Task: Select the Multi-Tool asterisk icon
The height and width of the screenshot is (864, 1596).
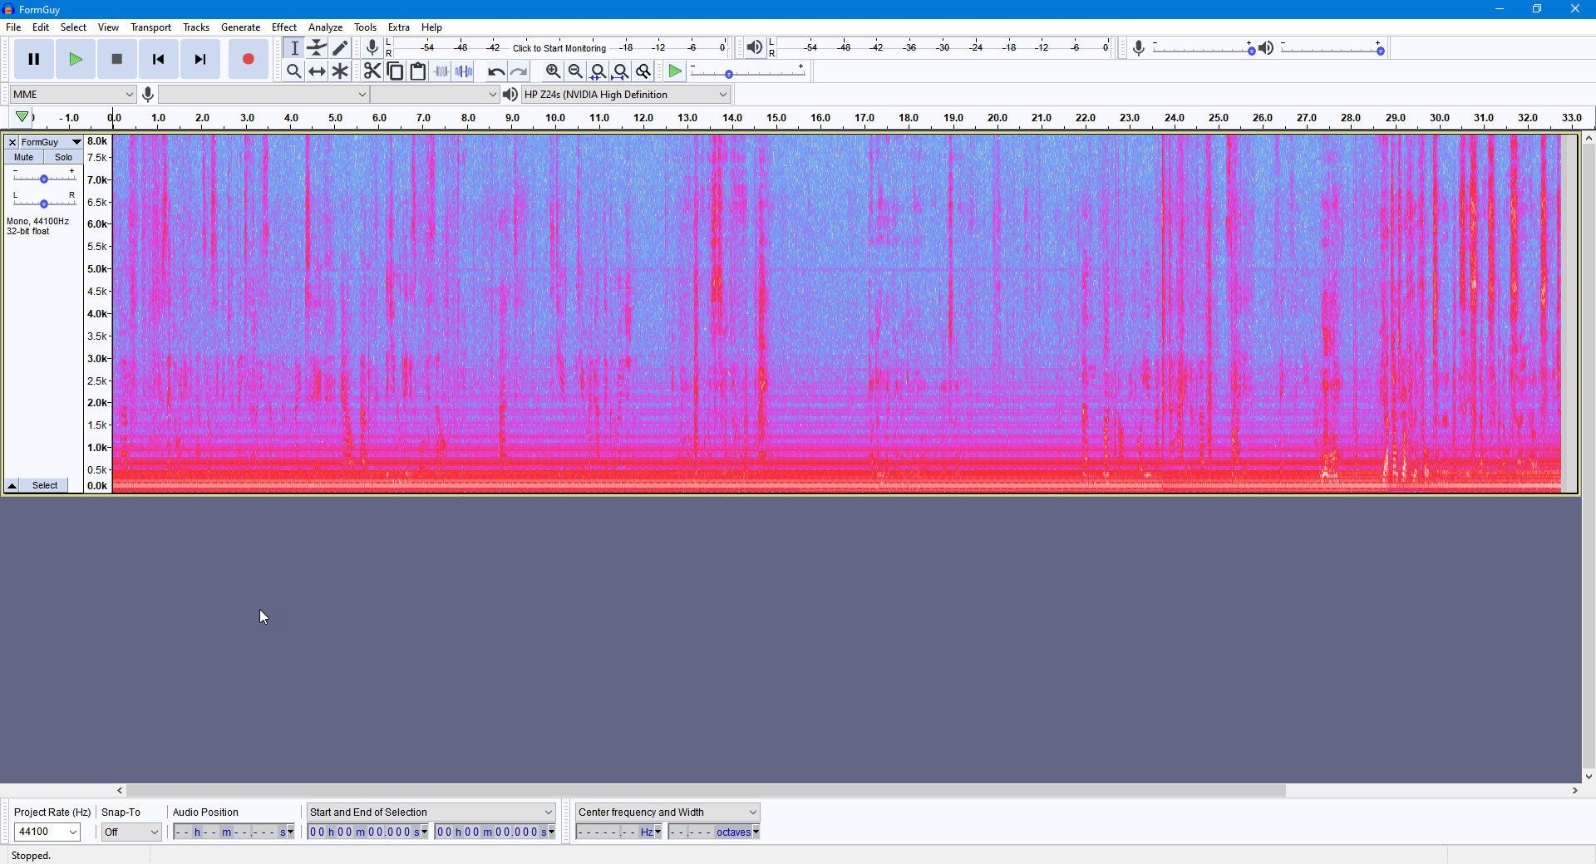Action: point(340,71)
